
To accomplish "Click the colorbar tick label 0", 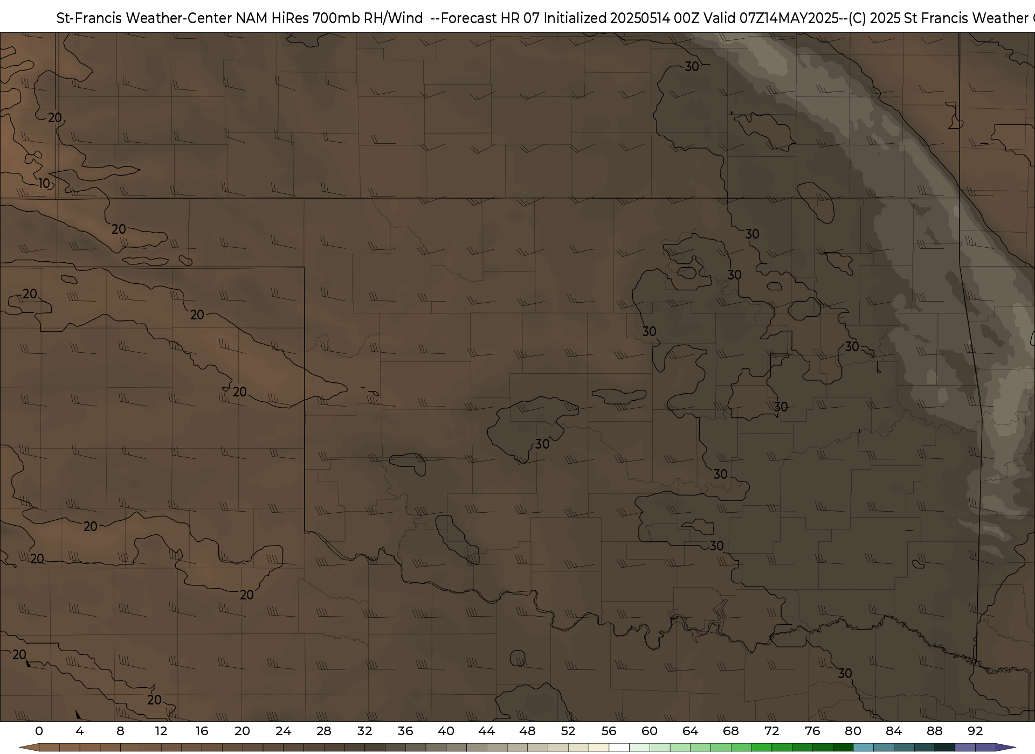I will click(x=39, y=731).
